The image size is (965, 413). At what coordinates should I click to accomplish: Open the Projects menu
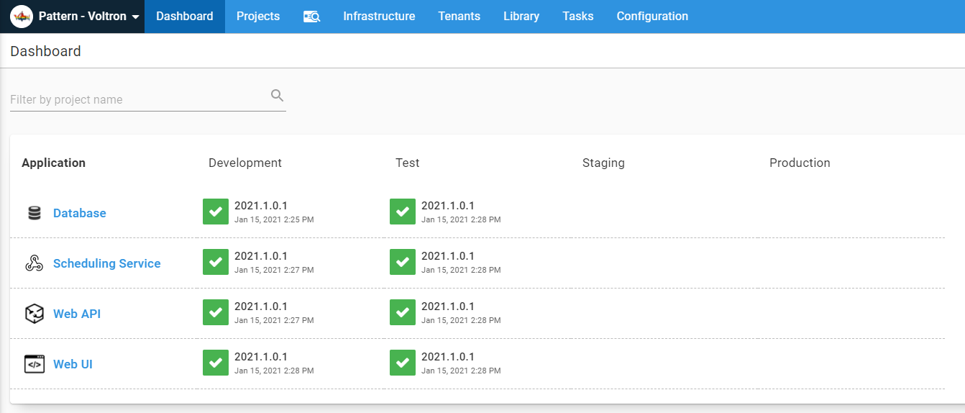(258, 17)
